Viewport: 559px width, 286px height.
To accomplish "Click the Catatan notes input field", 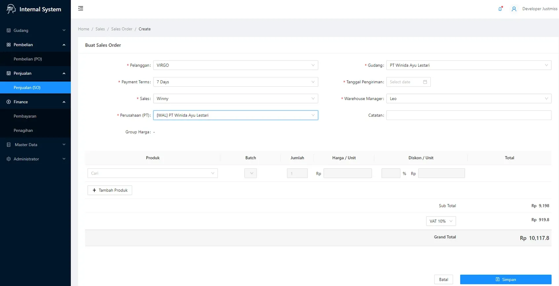I will tap(469, 115).
